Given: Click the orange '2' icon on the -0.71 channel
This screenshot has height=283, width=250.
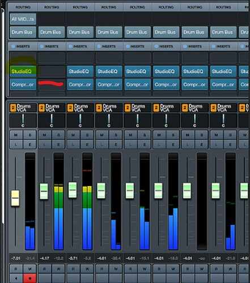Looking at the screenshot, I should pyautogui.click(x=70, y=108).
